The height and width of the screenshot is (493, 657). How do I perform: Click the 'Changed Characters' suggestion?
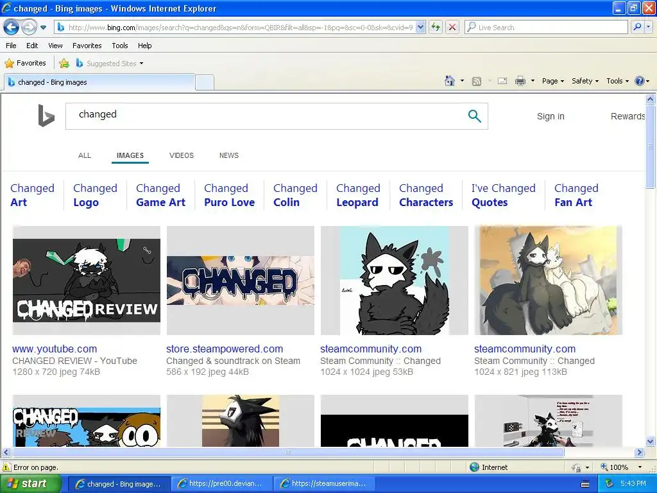click(x=426, y=195)
